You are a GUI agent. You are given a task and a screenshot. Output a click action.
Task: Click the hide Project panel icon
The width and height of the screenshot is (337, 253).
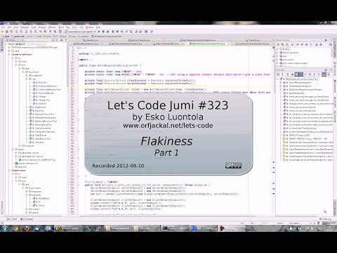(66, 40)
